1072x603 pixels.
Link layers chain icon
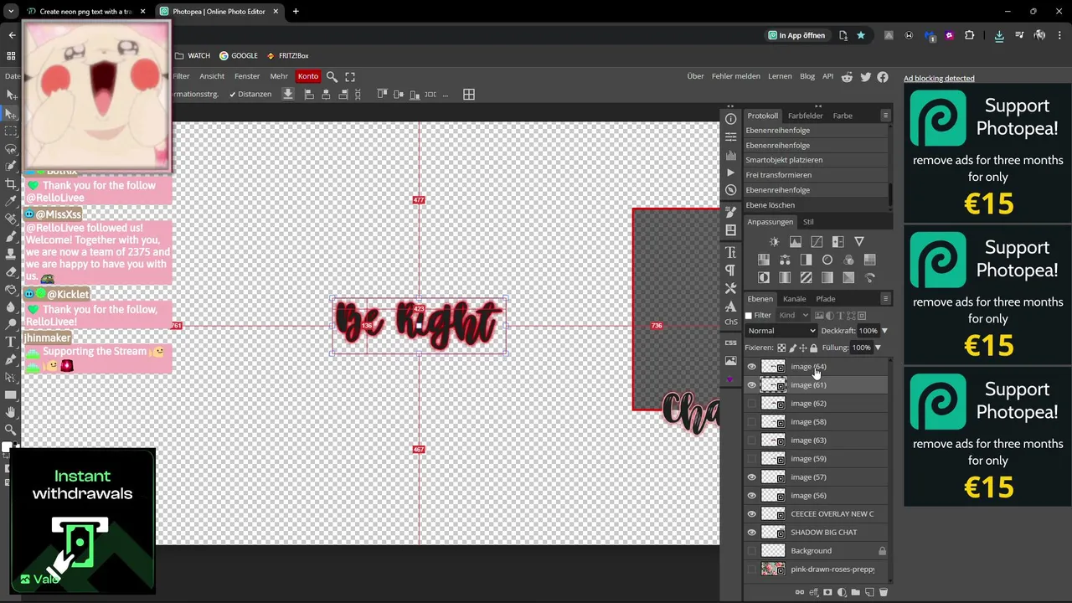pyautogui.click(x=800, y=592)
